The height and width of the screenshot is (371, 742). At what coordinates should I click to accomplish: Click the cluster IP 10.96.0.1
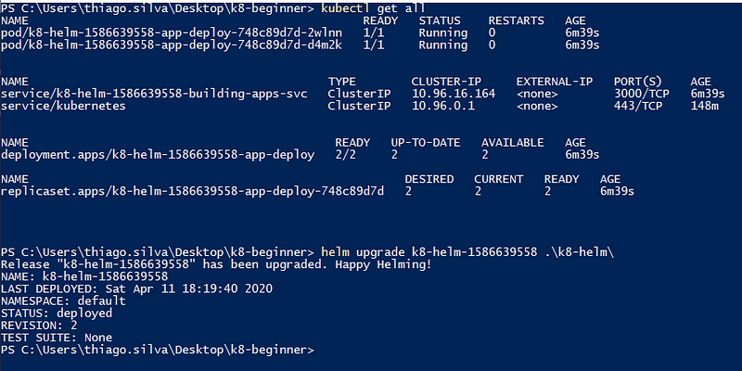tap(443, 106)
